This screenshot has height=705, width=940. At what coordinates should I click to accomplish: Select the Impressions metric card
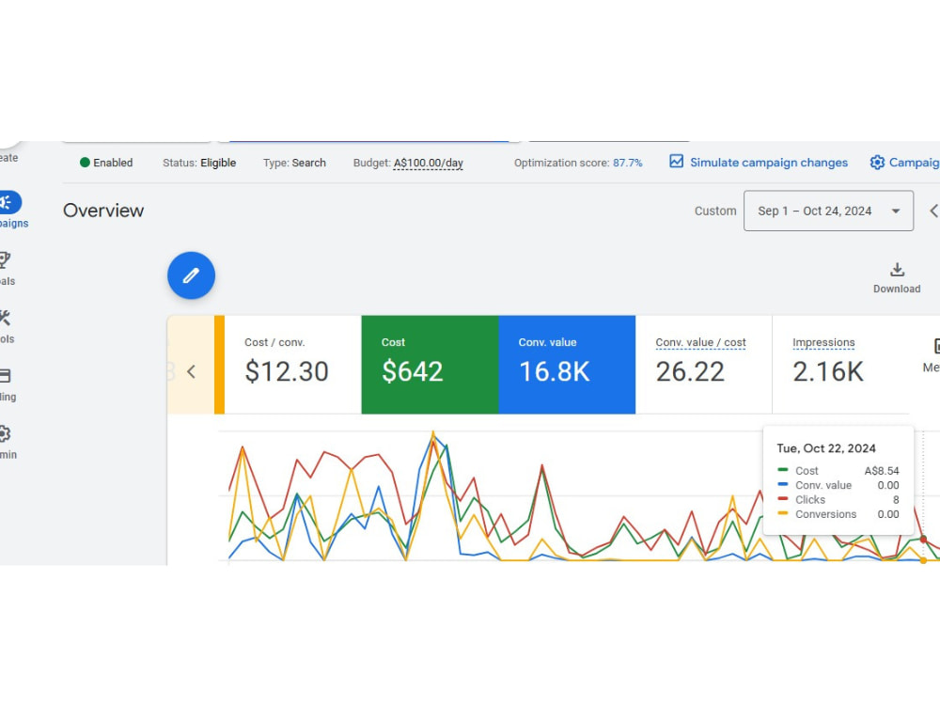click(839, 365)
